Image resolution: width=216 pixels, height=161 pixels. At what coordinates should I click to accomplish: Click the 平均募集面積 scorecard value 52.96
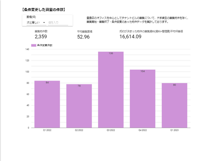83,37
